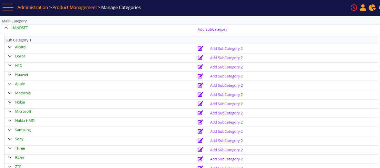380x168 pixels.
Task: Click the red clock icon
Action: click(x=354, y=8)
